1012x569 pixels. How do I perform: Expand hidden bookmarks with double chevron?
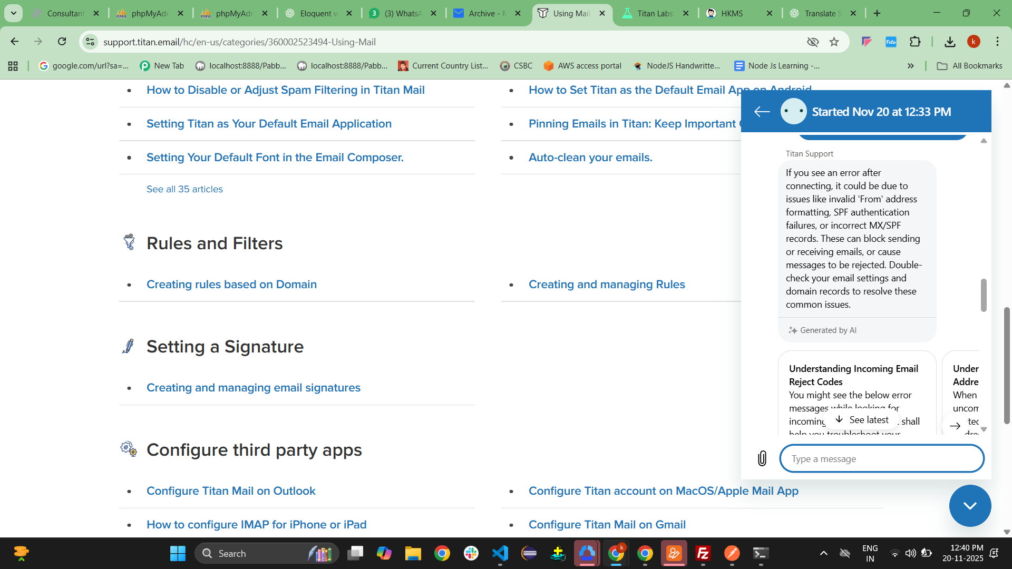910,66
